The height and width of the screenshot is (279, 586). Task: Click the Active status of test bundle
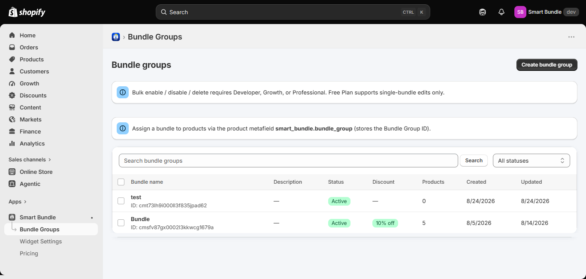pos(339,201)
